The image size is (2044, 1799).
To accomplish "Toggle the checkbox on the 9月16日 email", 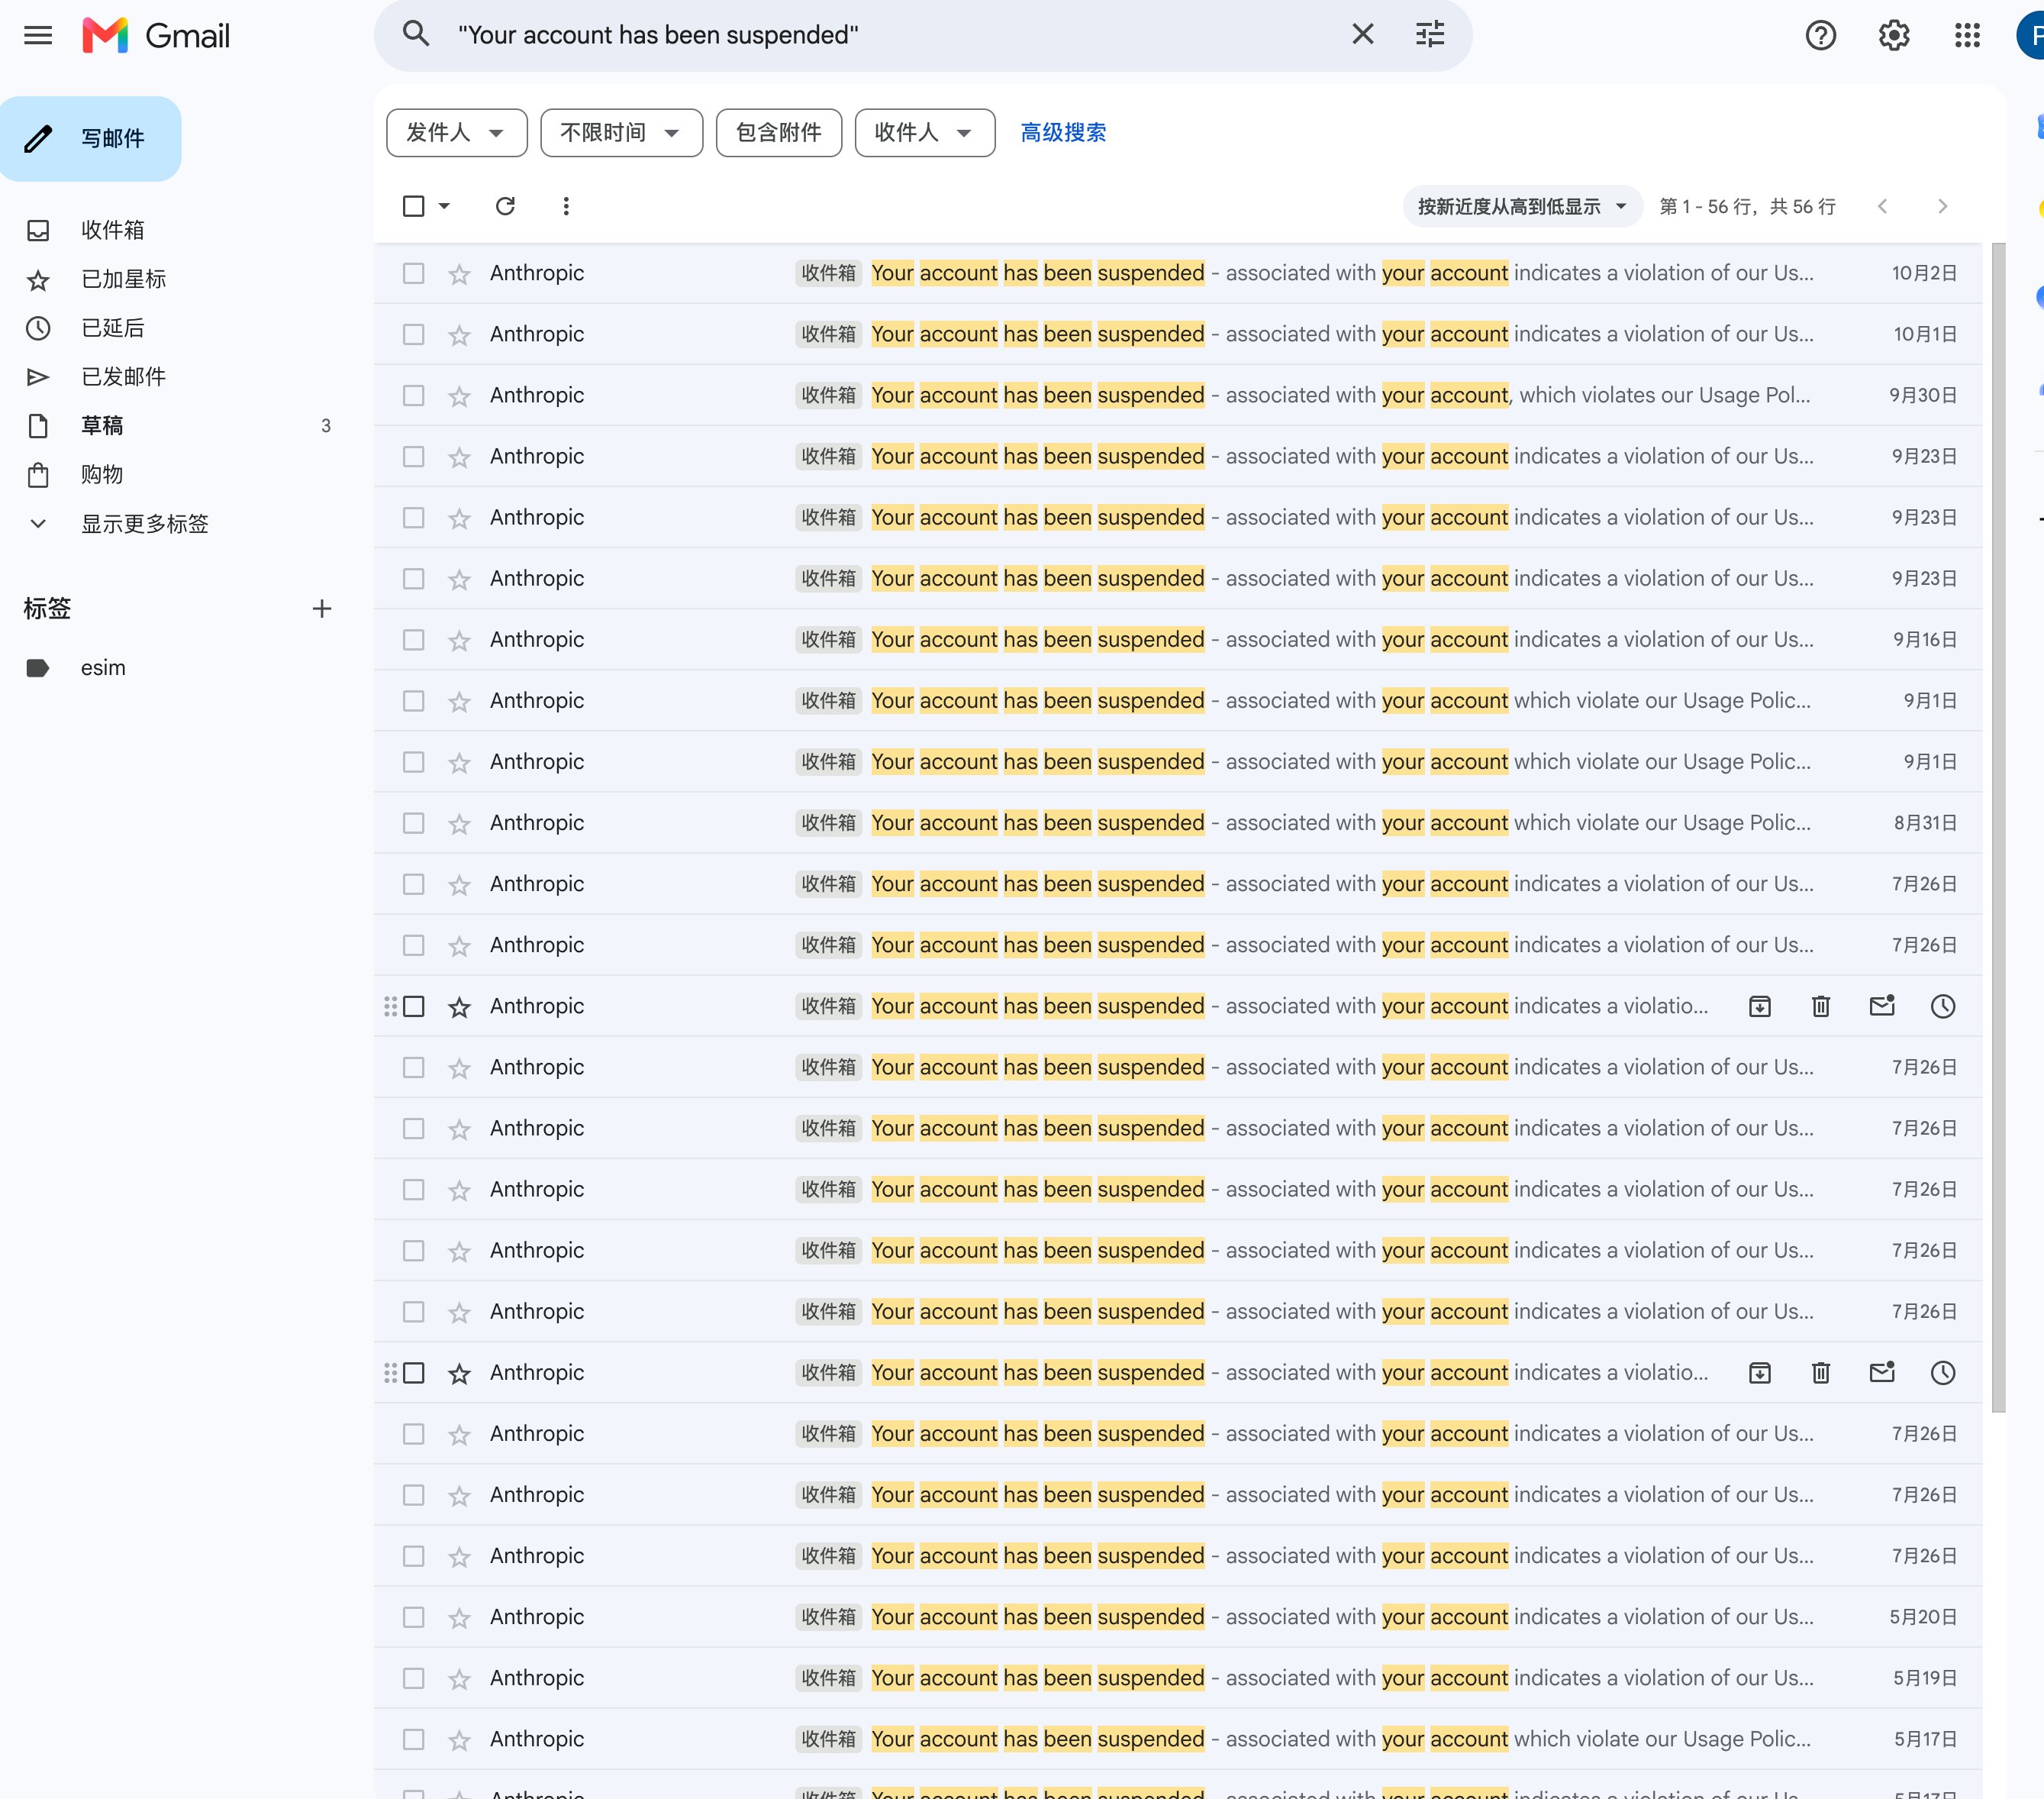I will pyautogui.click(x=413, y=639).
